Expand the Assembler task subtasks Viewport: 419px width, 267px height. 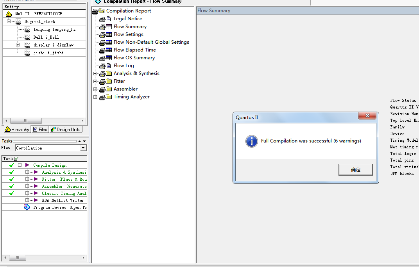pos(27,186)
